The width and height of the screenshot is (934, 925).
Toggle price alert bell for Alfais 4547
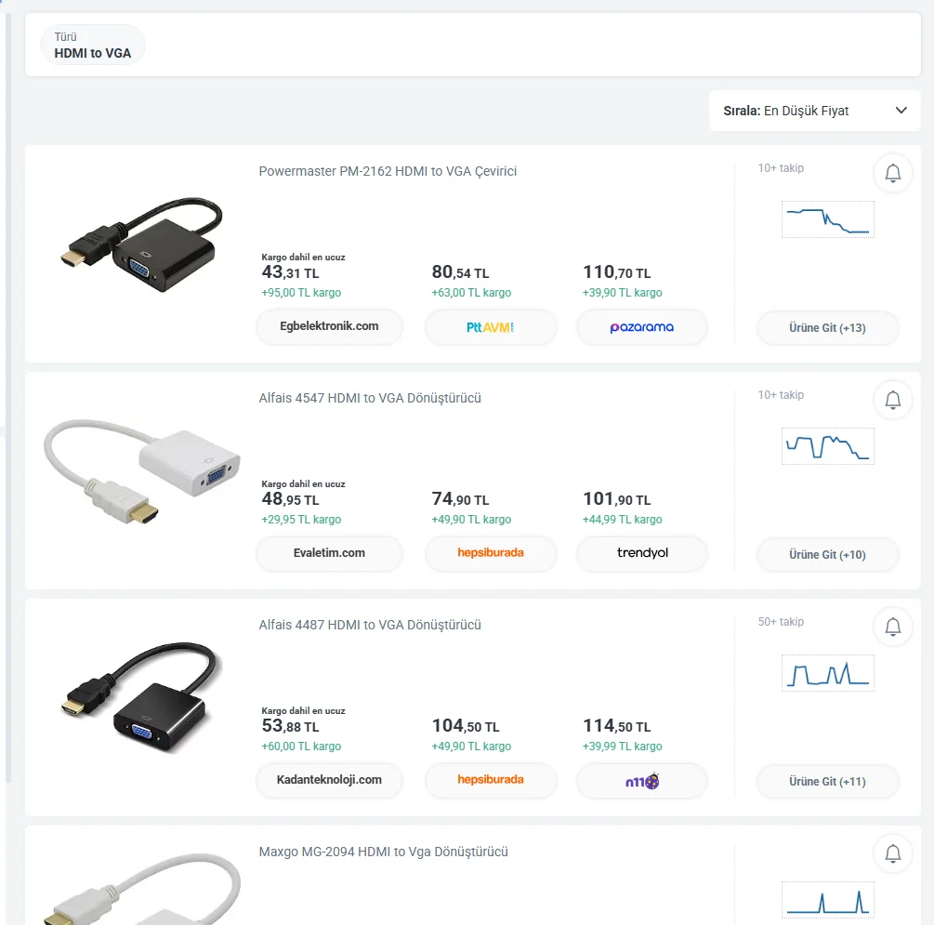(892, 400)
